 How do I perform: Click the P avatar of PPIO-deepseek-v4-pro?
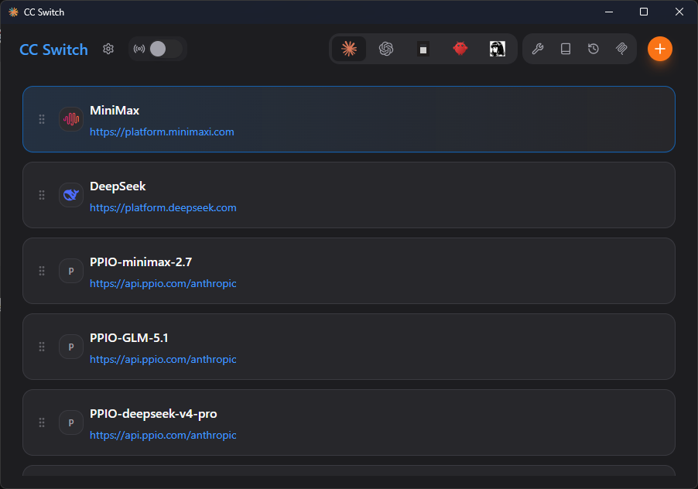click(71, 422)
